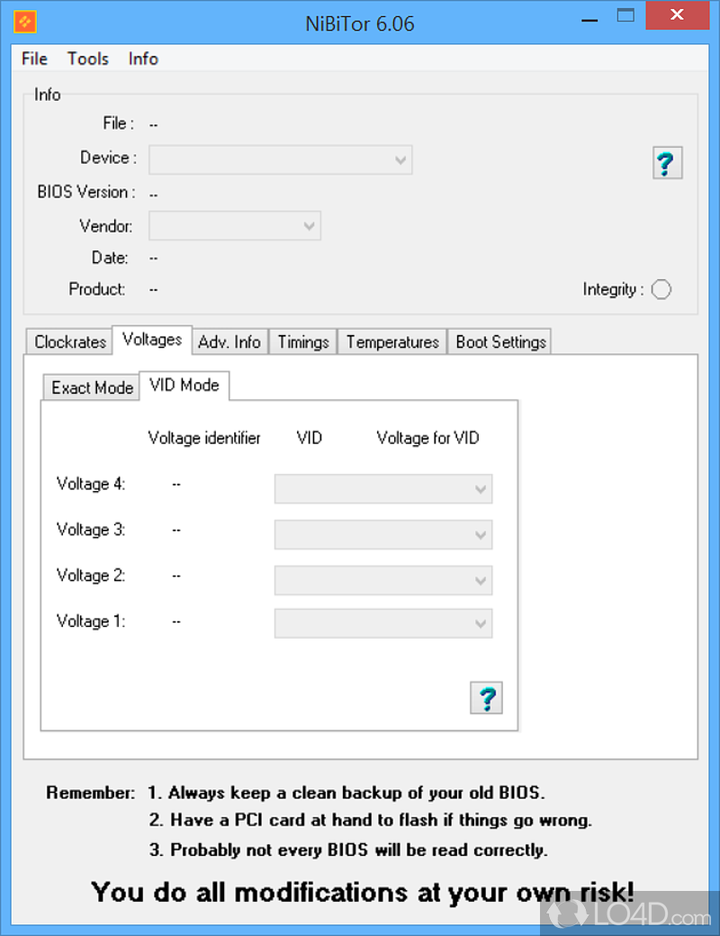720x936 pixels.
Task: Switch to the Boot Settings tab
Action: pos(499,342)
